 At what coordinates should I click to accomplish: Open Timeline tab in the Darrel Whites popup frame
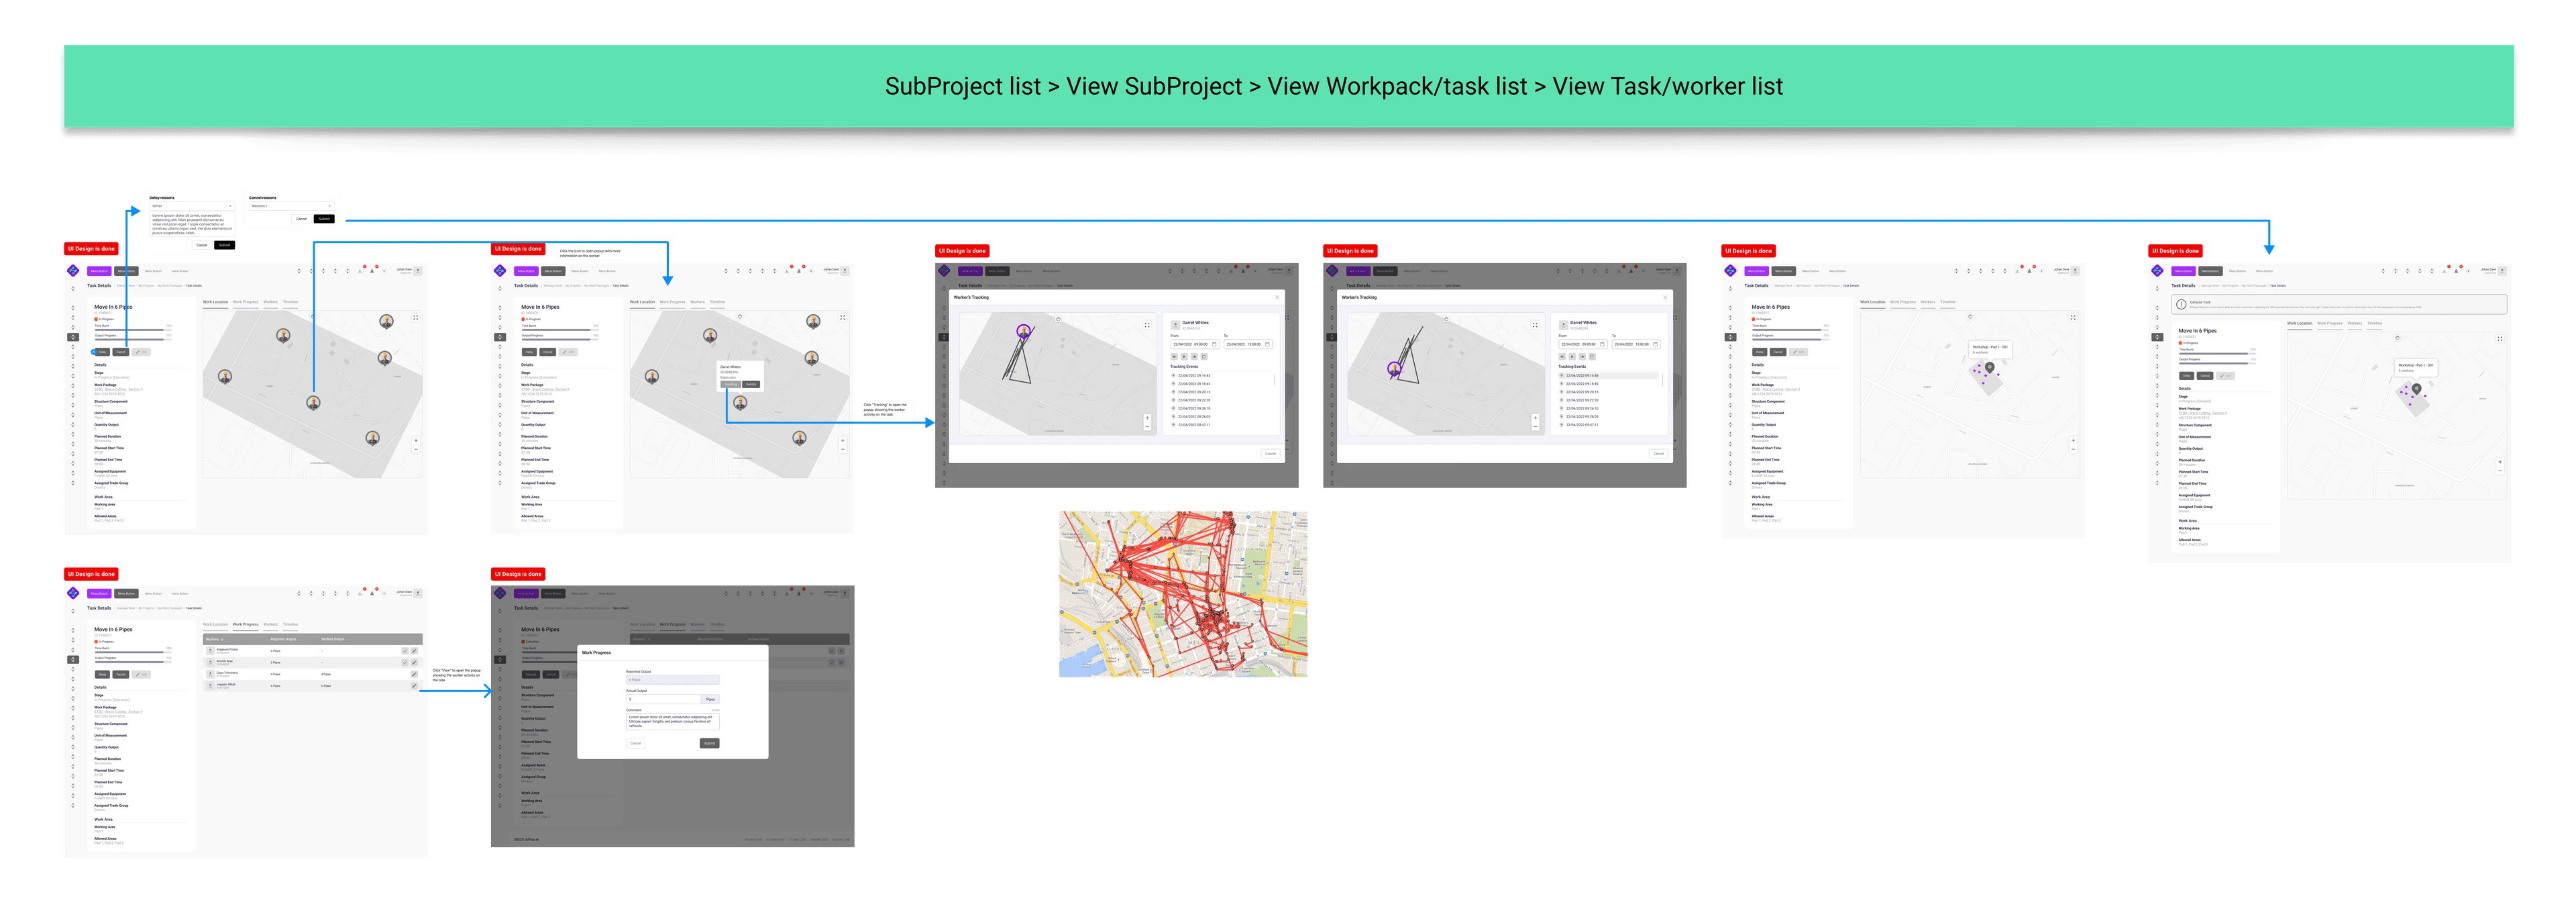pyautogui.click(x=718, y=303)
